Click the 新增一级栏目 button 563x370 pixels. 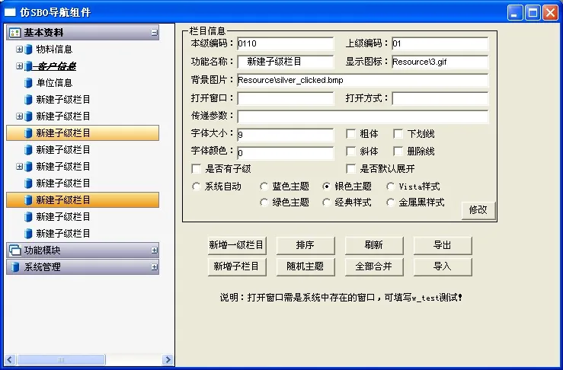pyautogui.click(x=237, y=245)
